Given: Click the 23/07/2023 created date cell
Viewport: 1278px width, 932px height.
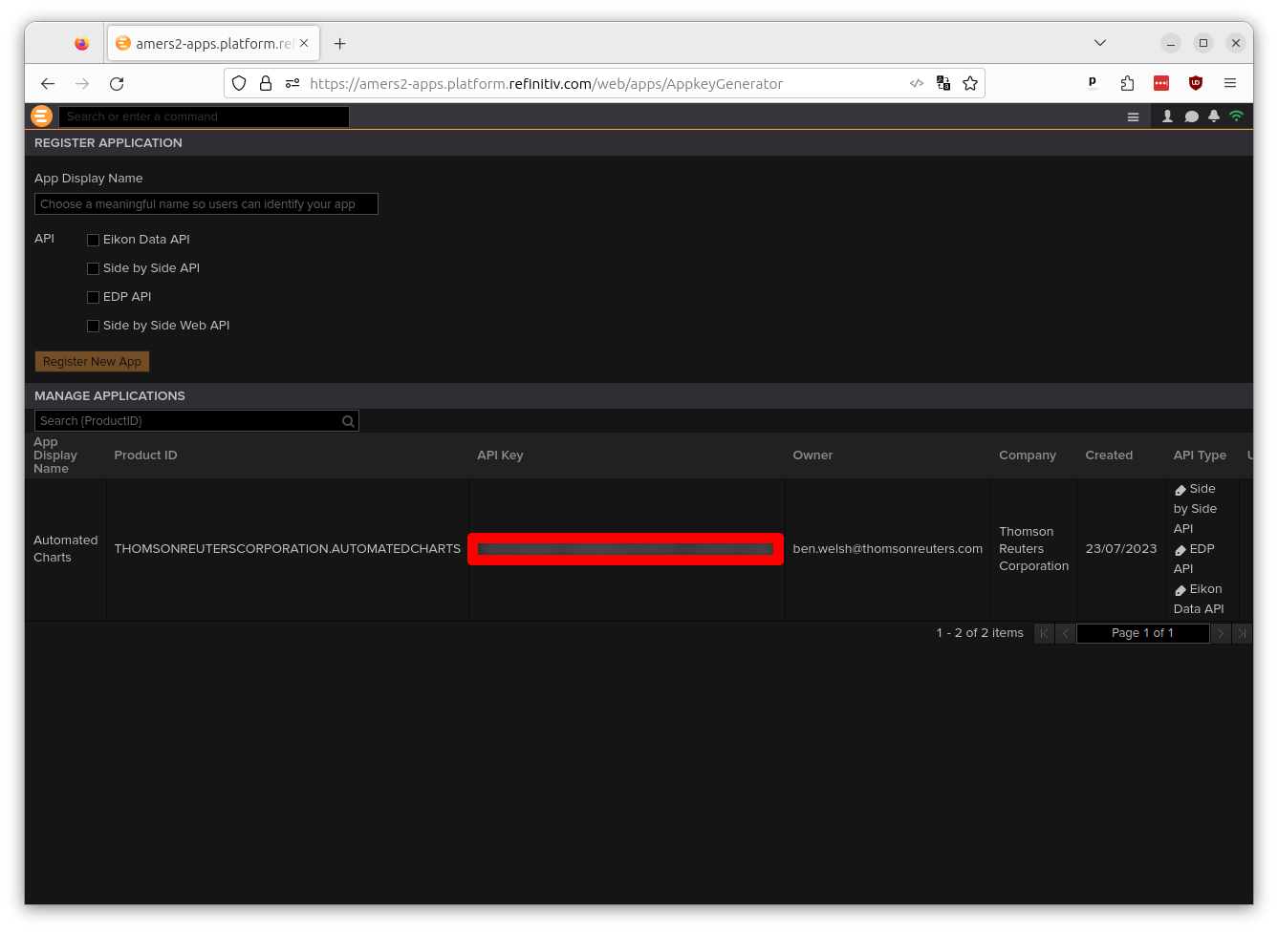Looking at the screenshot, I should (x=1121, y=549).
